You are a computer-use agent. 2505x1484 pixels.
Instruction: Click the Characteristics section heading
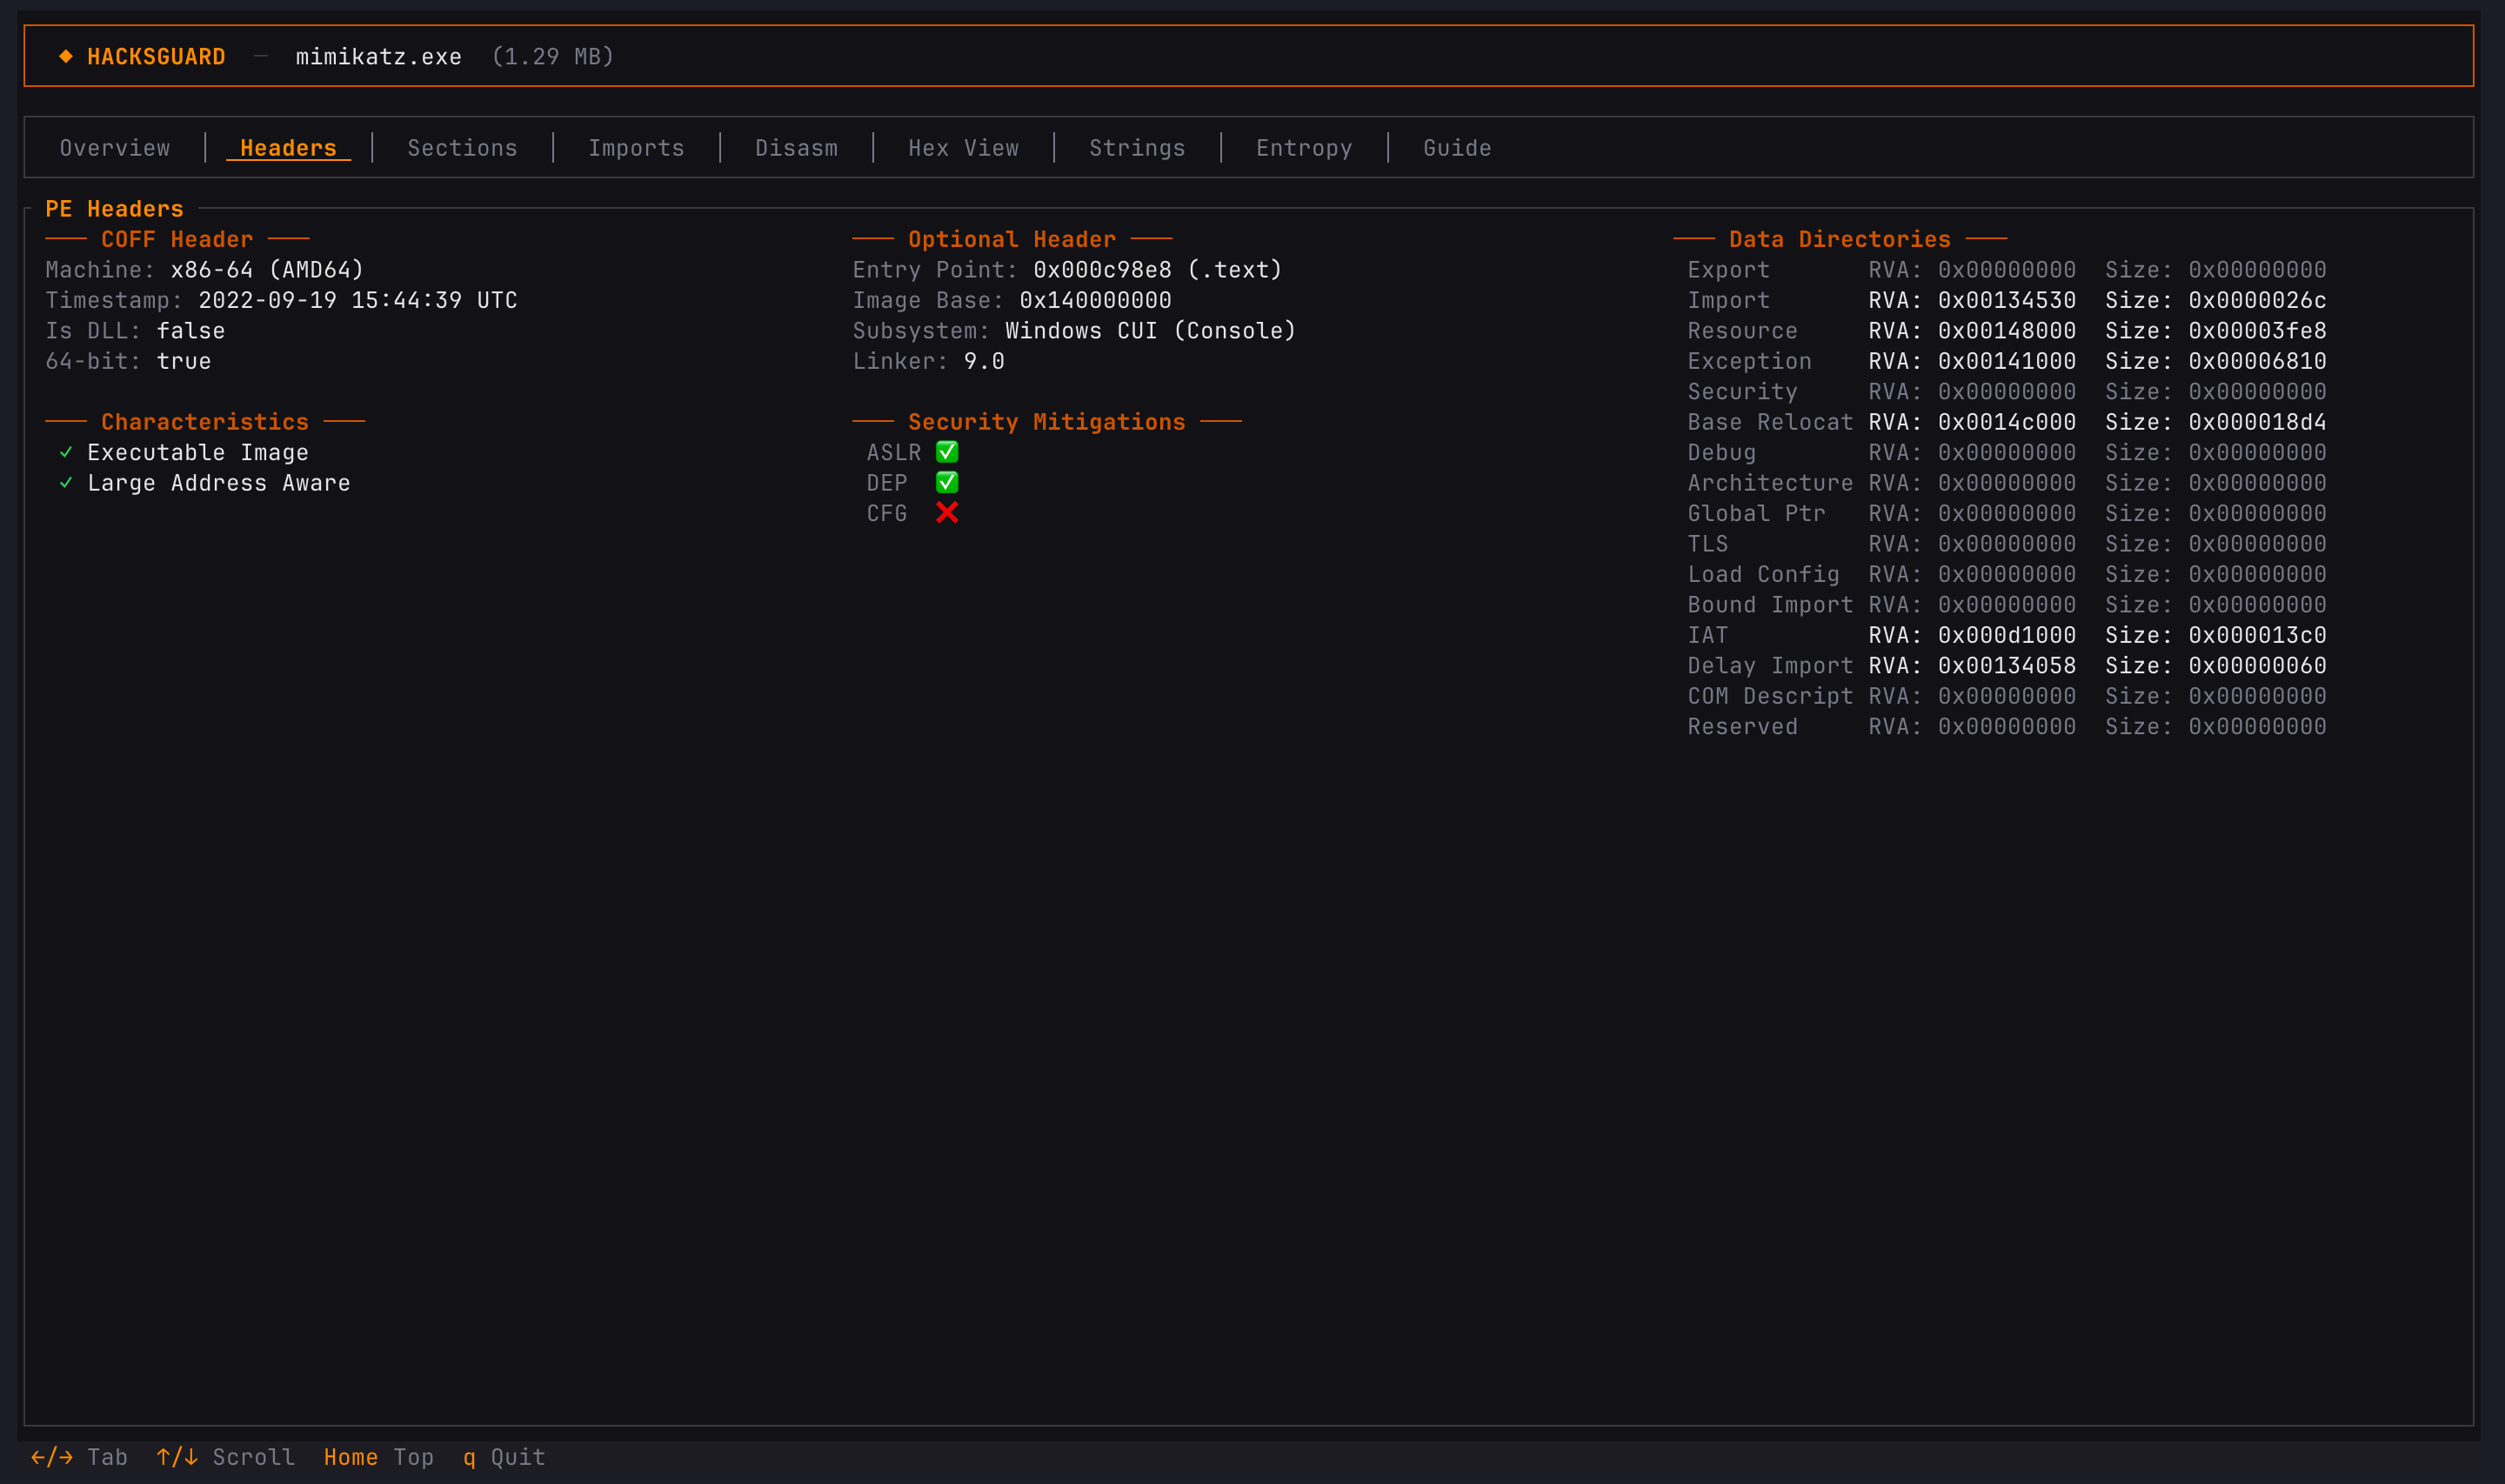205,422
